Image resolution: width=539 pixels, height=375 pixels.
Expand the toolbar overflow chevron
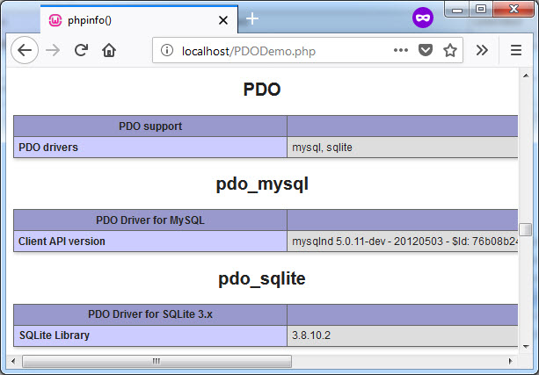(482, 51)
